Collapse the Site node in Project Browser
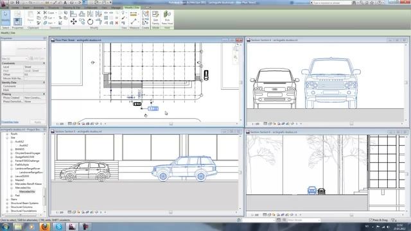411x231 pixels. [7, 138]
